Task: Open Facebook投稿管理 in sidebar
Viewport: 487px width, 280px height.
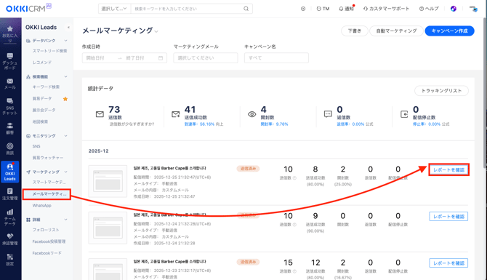Action: (49, 241)
